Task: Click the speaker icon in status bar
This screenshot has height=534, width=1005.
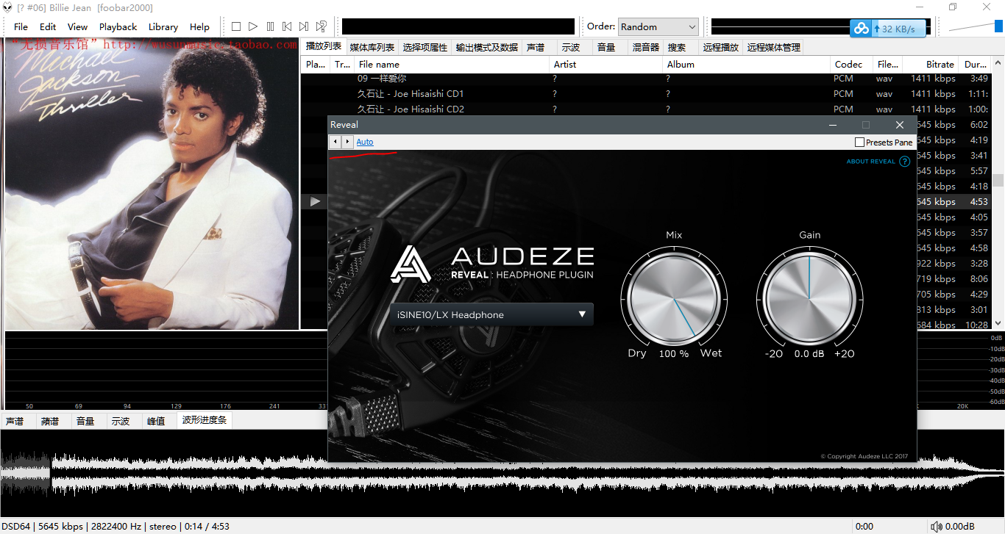Action: coord(936,526)
